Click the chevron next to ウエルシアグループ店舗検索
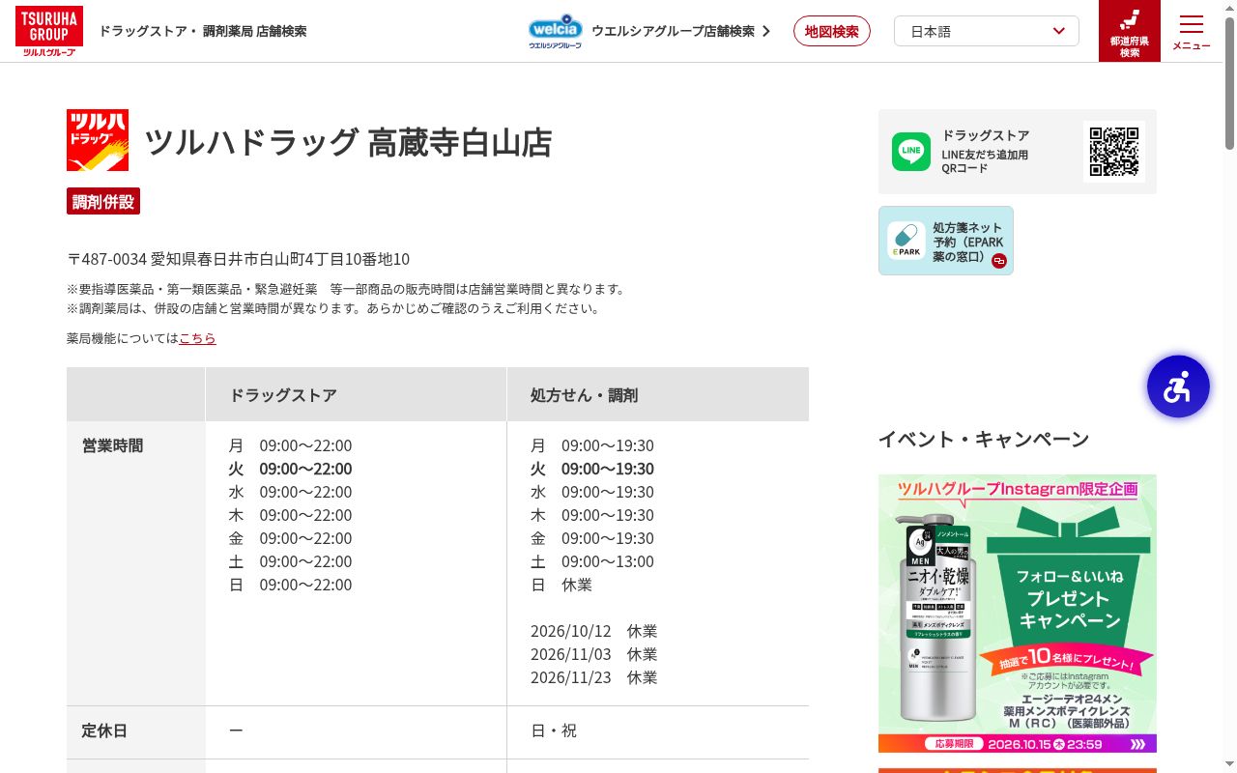 click(x=766, y=31)
